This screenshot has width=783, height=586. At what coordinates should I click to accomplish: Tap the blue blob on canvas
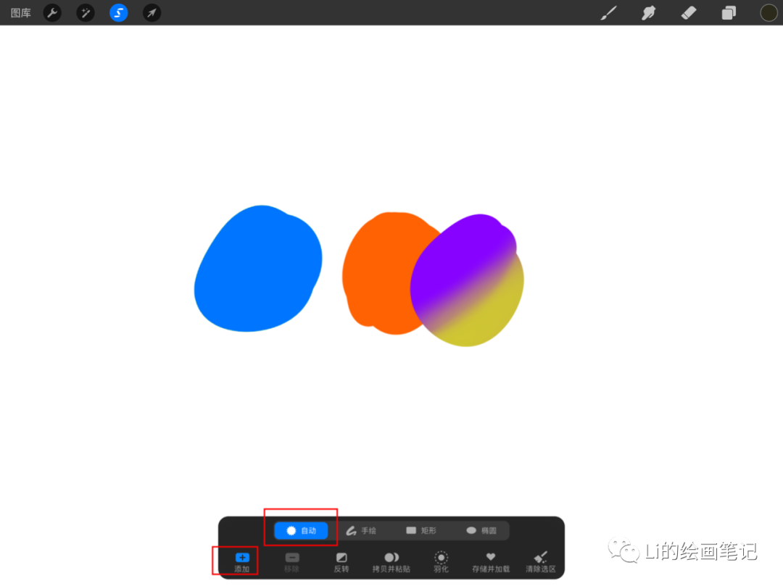(257, 269)
